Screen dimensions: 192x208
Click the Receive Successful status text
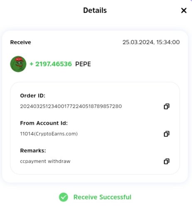tap(102, 197)
